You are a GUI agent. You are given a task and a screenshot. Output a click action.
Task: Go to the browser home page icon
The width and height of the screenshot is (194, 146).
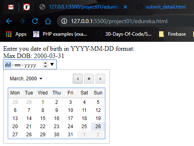(x=48, y=21)
